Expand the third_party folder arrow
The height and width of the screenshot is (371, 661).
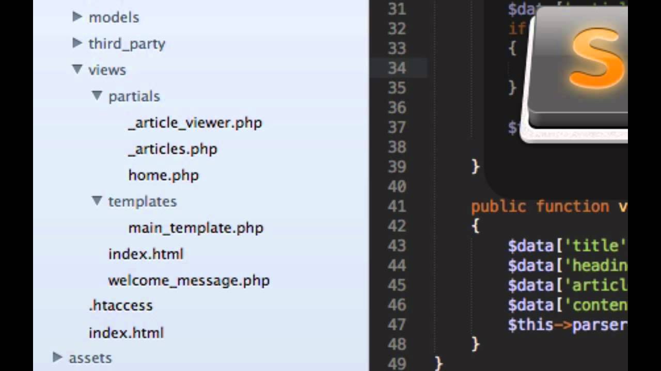pos(77,43)
